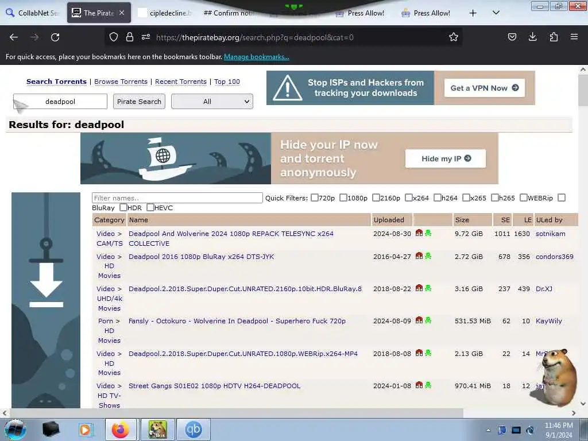Open the Recent Torrents link
588x441 pixels.
pyautogui.click(x=181, y=82)
